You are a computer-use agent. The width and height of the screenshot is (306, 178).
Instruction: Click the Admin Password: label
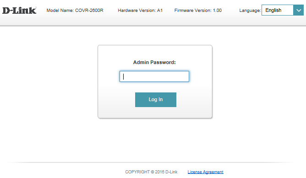click(154, 62)
